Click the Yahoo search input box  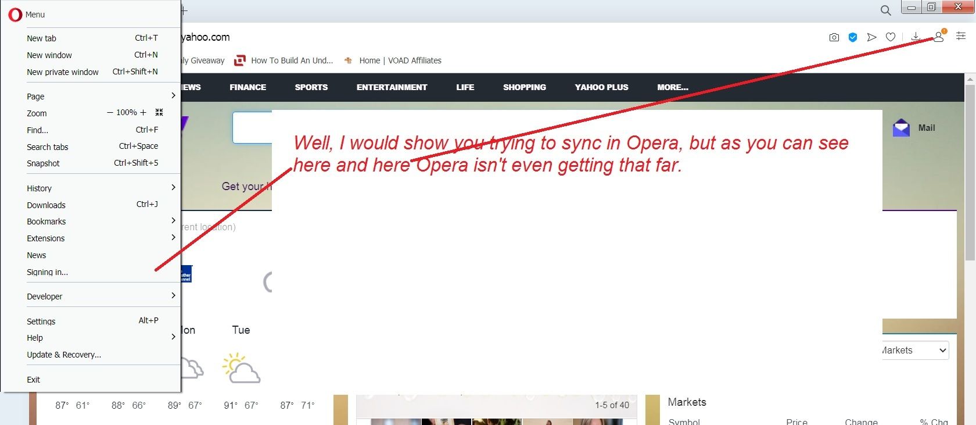[253, 128]
